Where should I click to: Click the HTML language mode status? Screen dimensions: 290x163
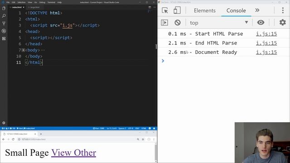(x=144, y=129)
